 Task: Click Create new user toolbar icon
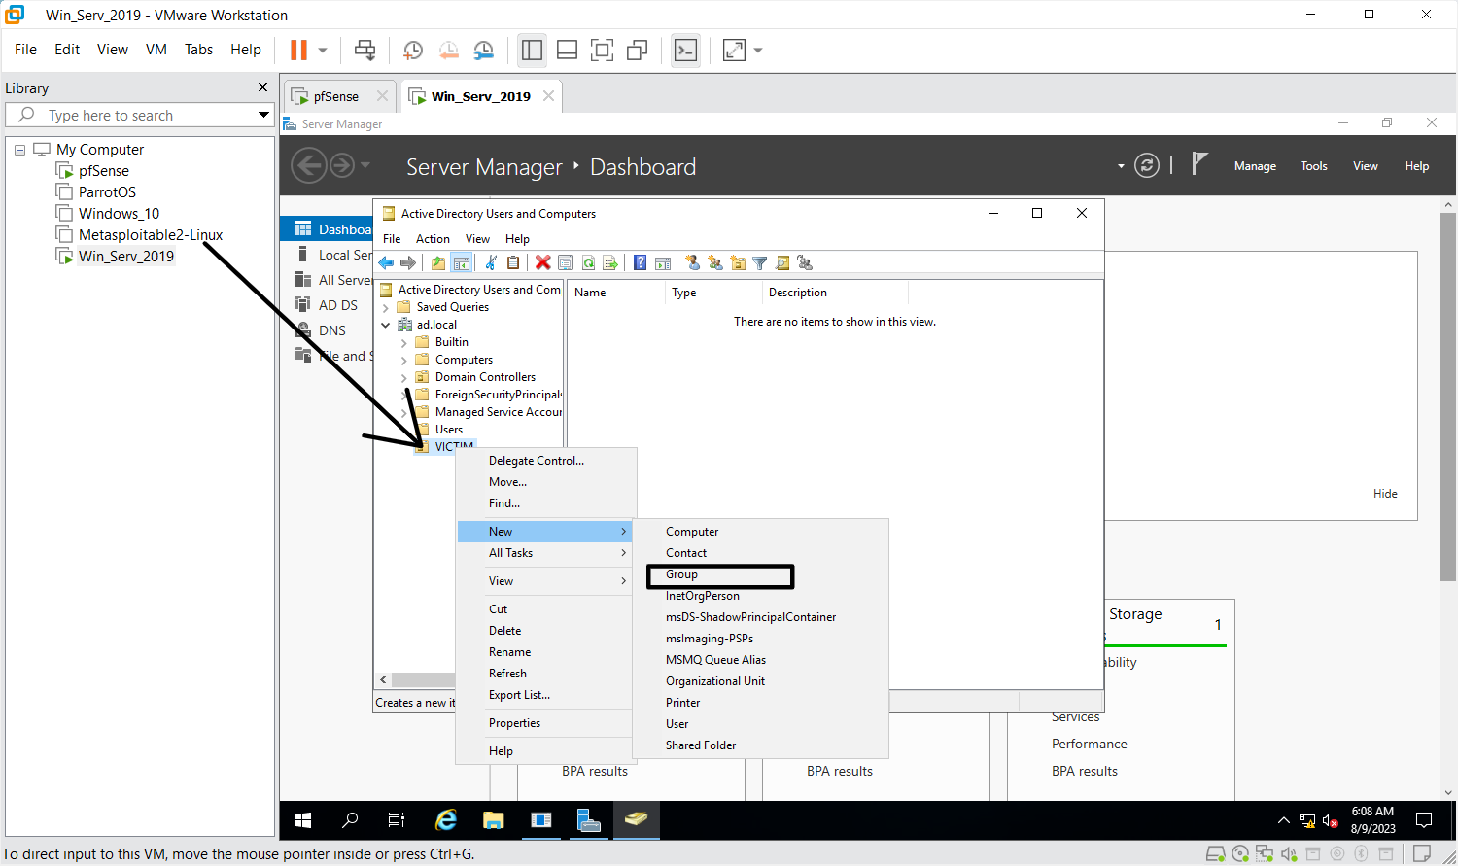tap(692, 262)
